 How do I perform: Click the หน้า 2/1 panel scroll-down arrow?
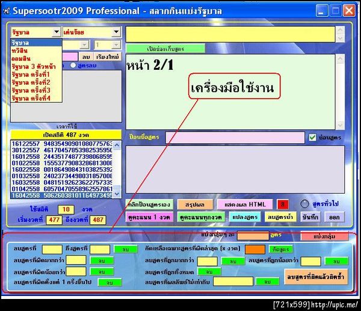click(x=340, y=125)
